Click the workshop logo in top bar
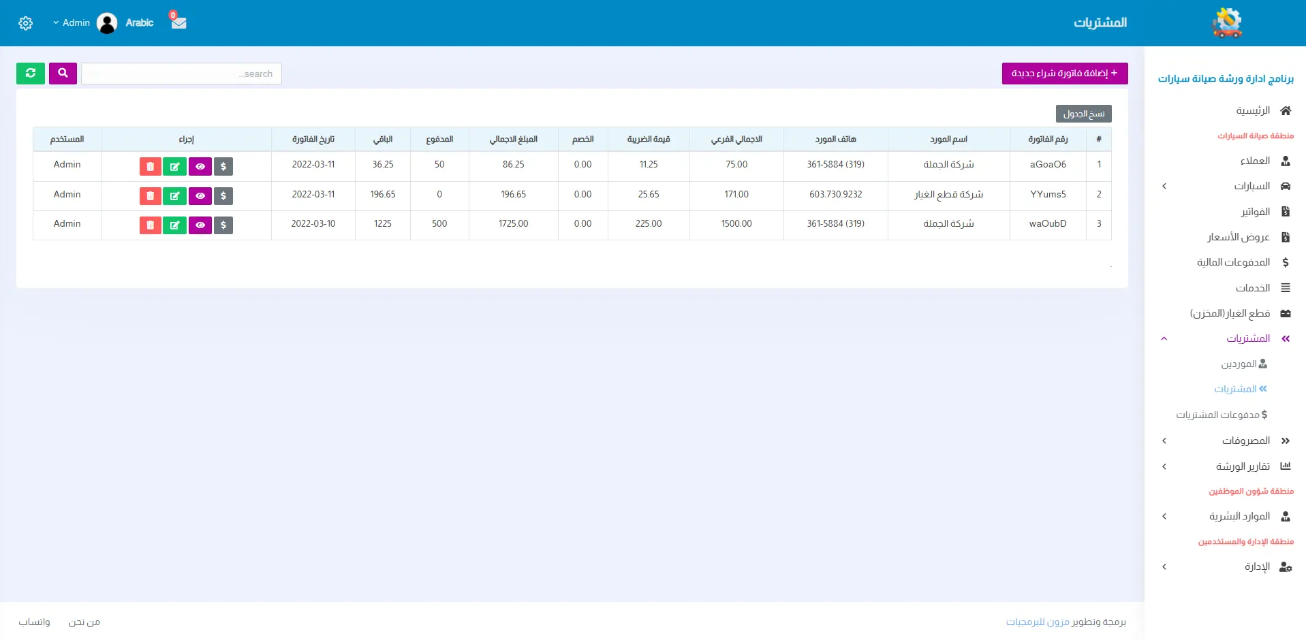The image size is (1306, 640). pos(1227,23)
